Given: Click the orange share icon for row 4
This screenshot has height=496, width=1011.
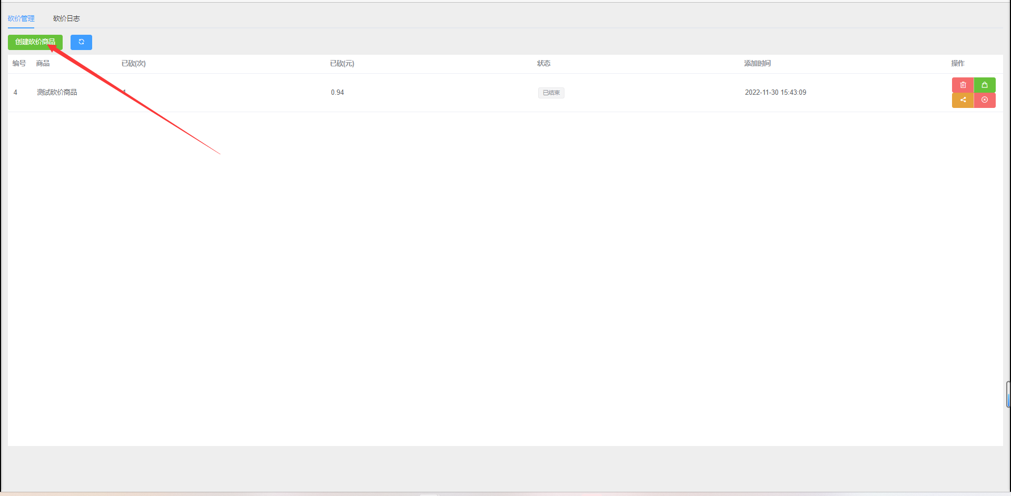Looking at the screenshot, I should (963, 100).
